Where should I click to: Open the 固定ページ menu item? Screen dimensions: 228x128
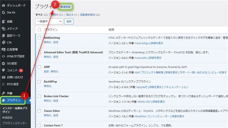click(14, 36)
